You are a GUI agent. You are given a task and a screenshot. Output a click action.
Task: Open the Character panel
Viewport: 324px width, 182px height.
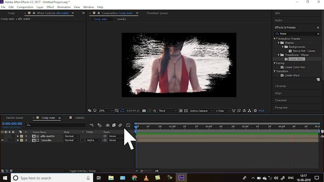point(281,100)
